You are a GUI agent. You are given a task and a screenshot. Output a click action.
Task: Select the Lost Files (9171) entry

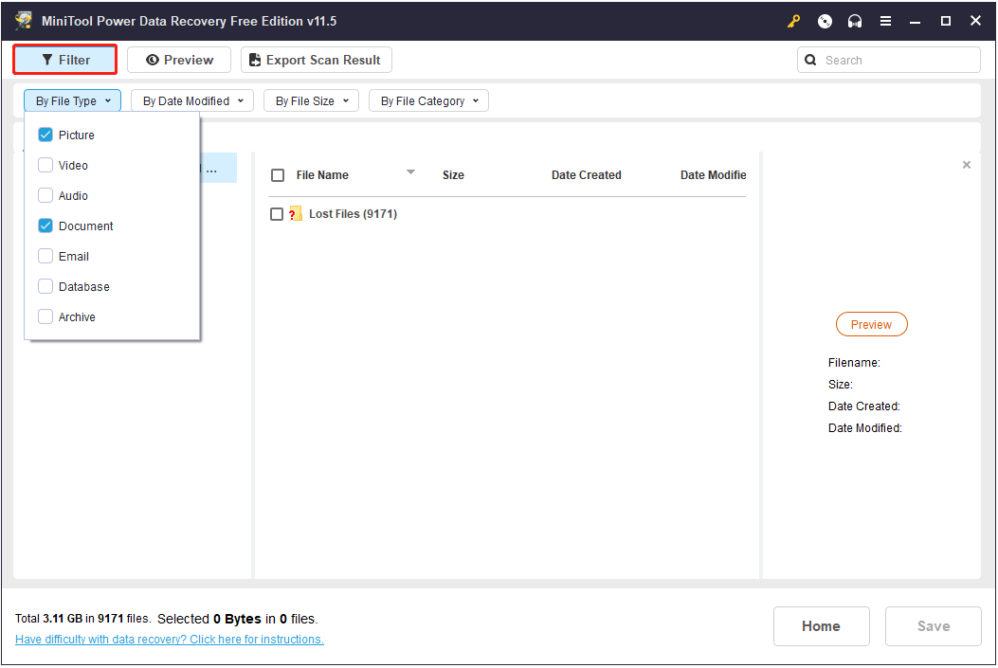click(x=353, y=214)
